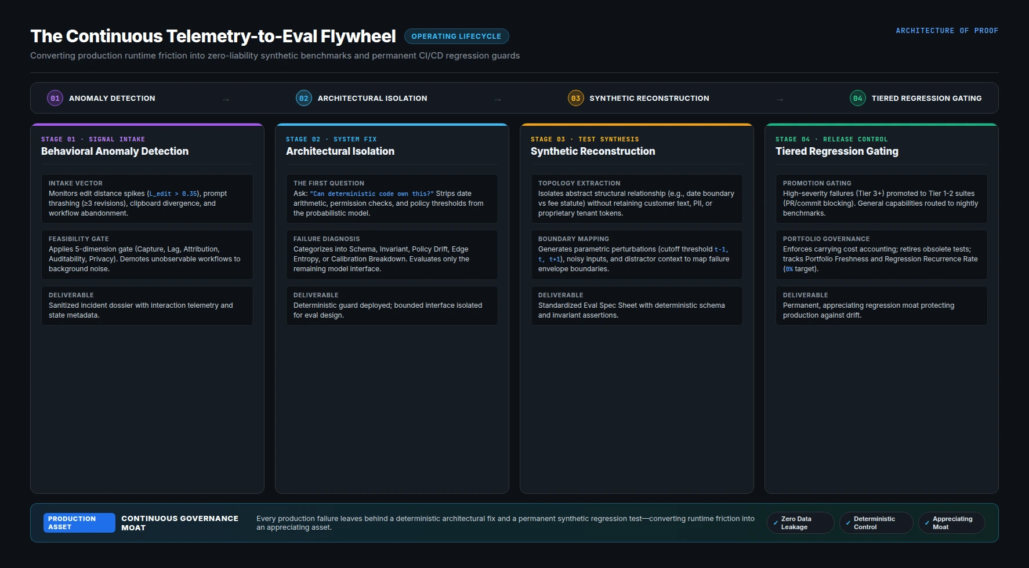Click the "Deterministic guard deployed" deliverable text

click(x=387, y=310)
